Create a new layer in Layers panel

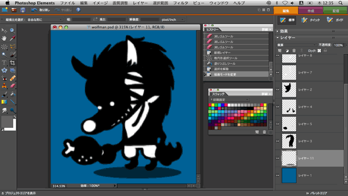tap(279, 51)
